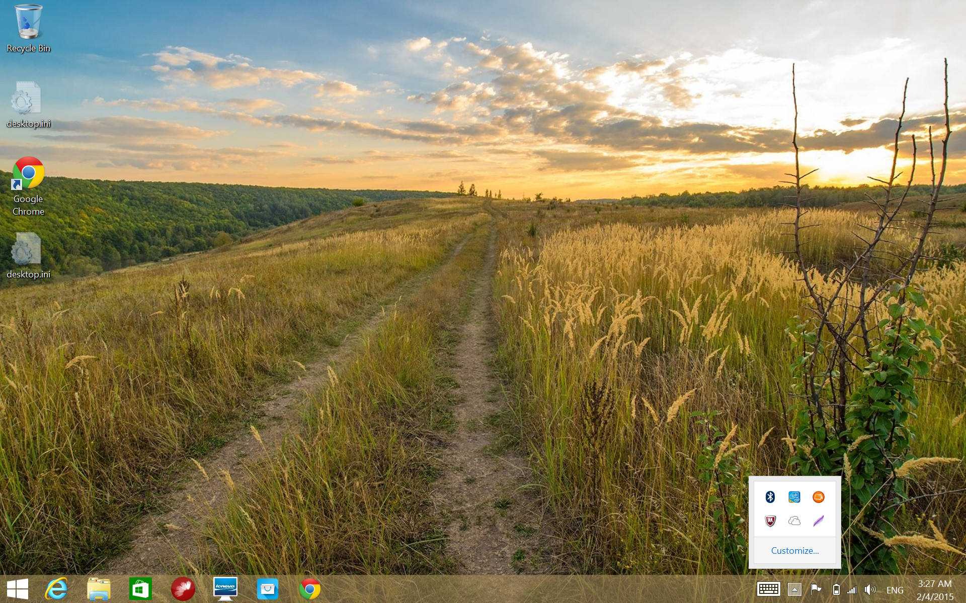Open the McAfee shield tray icon
The height and width of the screenshot is (603, 966).
coord(770,521)
